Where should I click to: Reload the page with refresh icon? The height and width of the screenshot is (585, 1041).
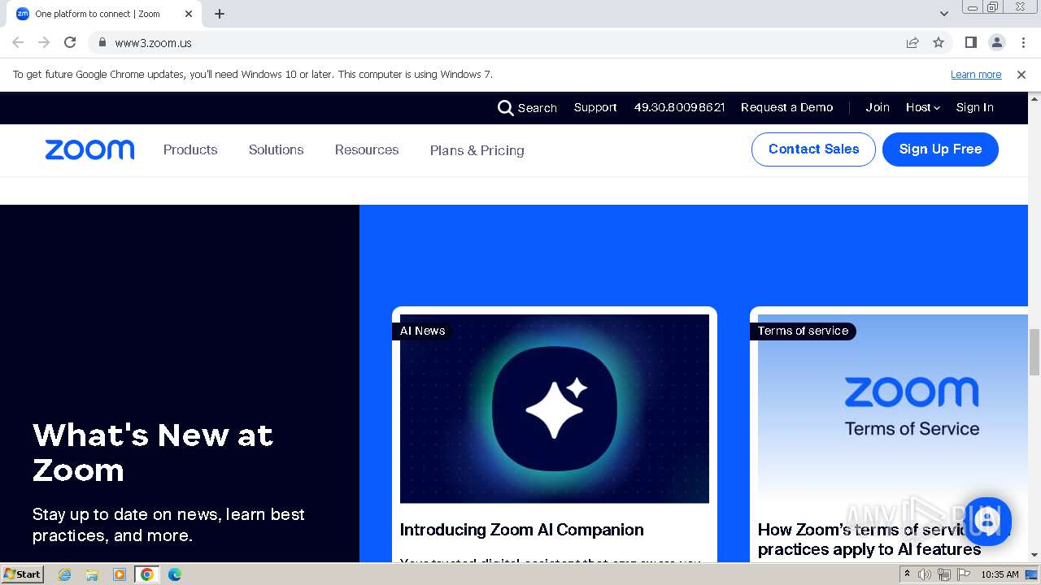pos(70,42)
